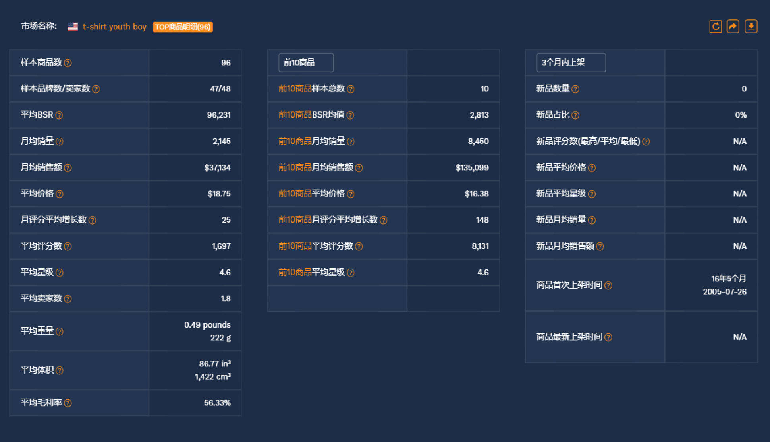Click help icon next to 平均毛利率

coord(68,403)
